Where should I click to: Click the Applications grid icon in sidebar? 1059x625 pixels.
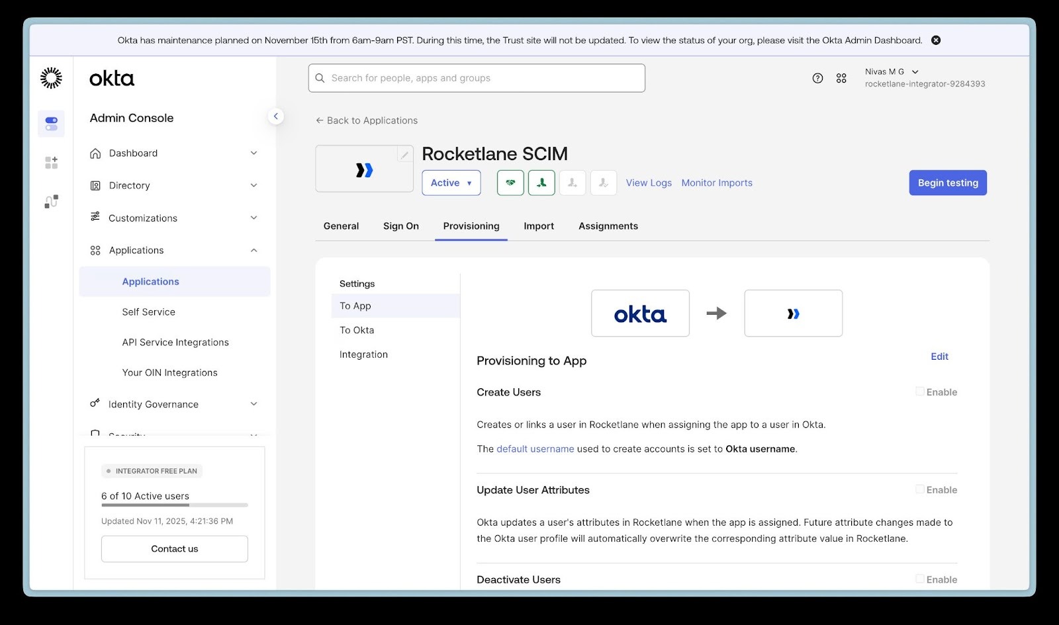[95, 251]
